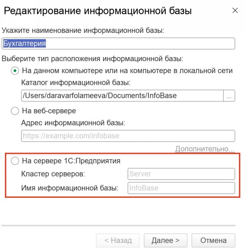This screenshot has height=250, width=246.
Task: Open the 'Дополнительно...' link
Action: [x=205, y=148]
